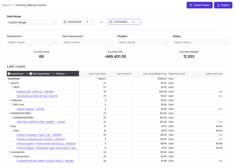Screen dimensions: 236x168
Task: Open the Custom Range date dropdown
Action: (32, 22)
